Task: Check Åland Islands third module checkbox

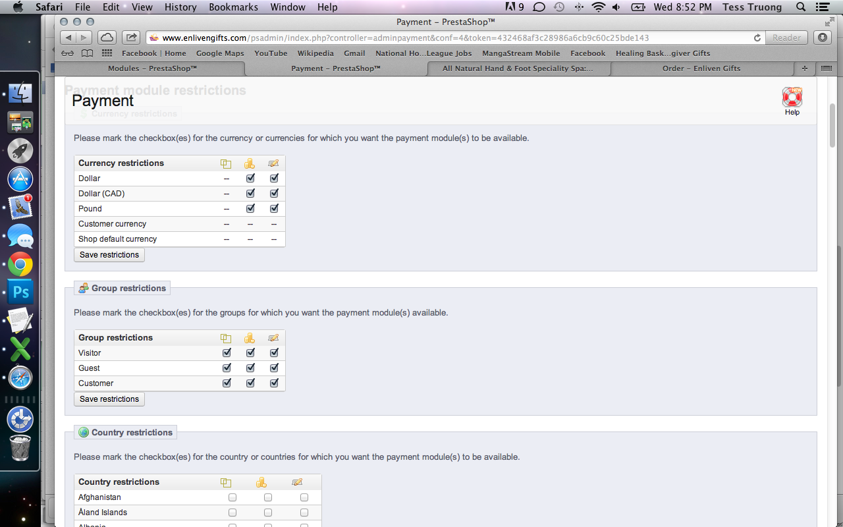Action: pyautogui.click(x=304, y=513)
